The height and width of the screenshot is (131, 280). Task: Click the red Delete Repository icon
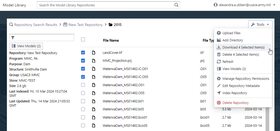tap(219, 103)
